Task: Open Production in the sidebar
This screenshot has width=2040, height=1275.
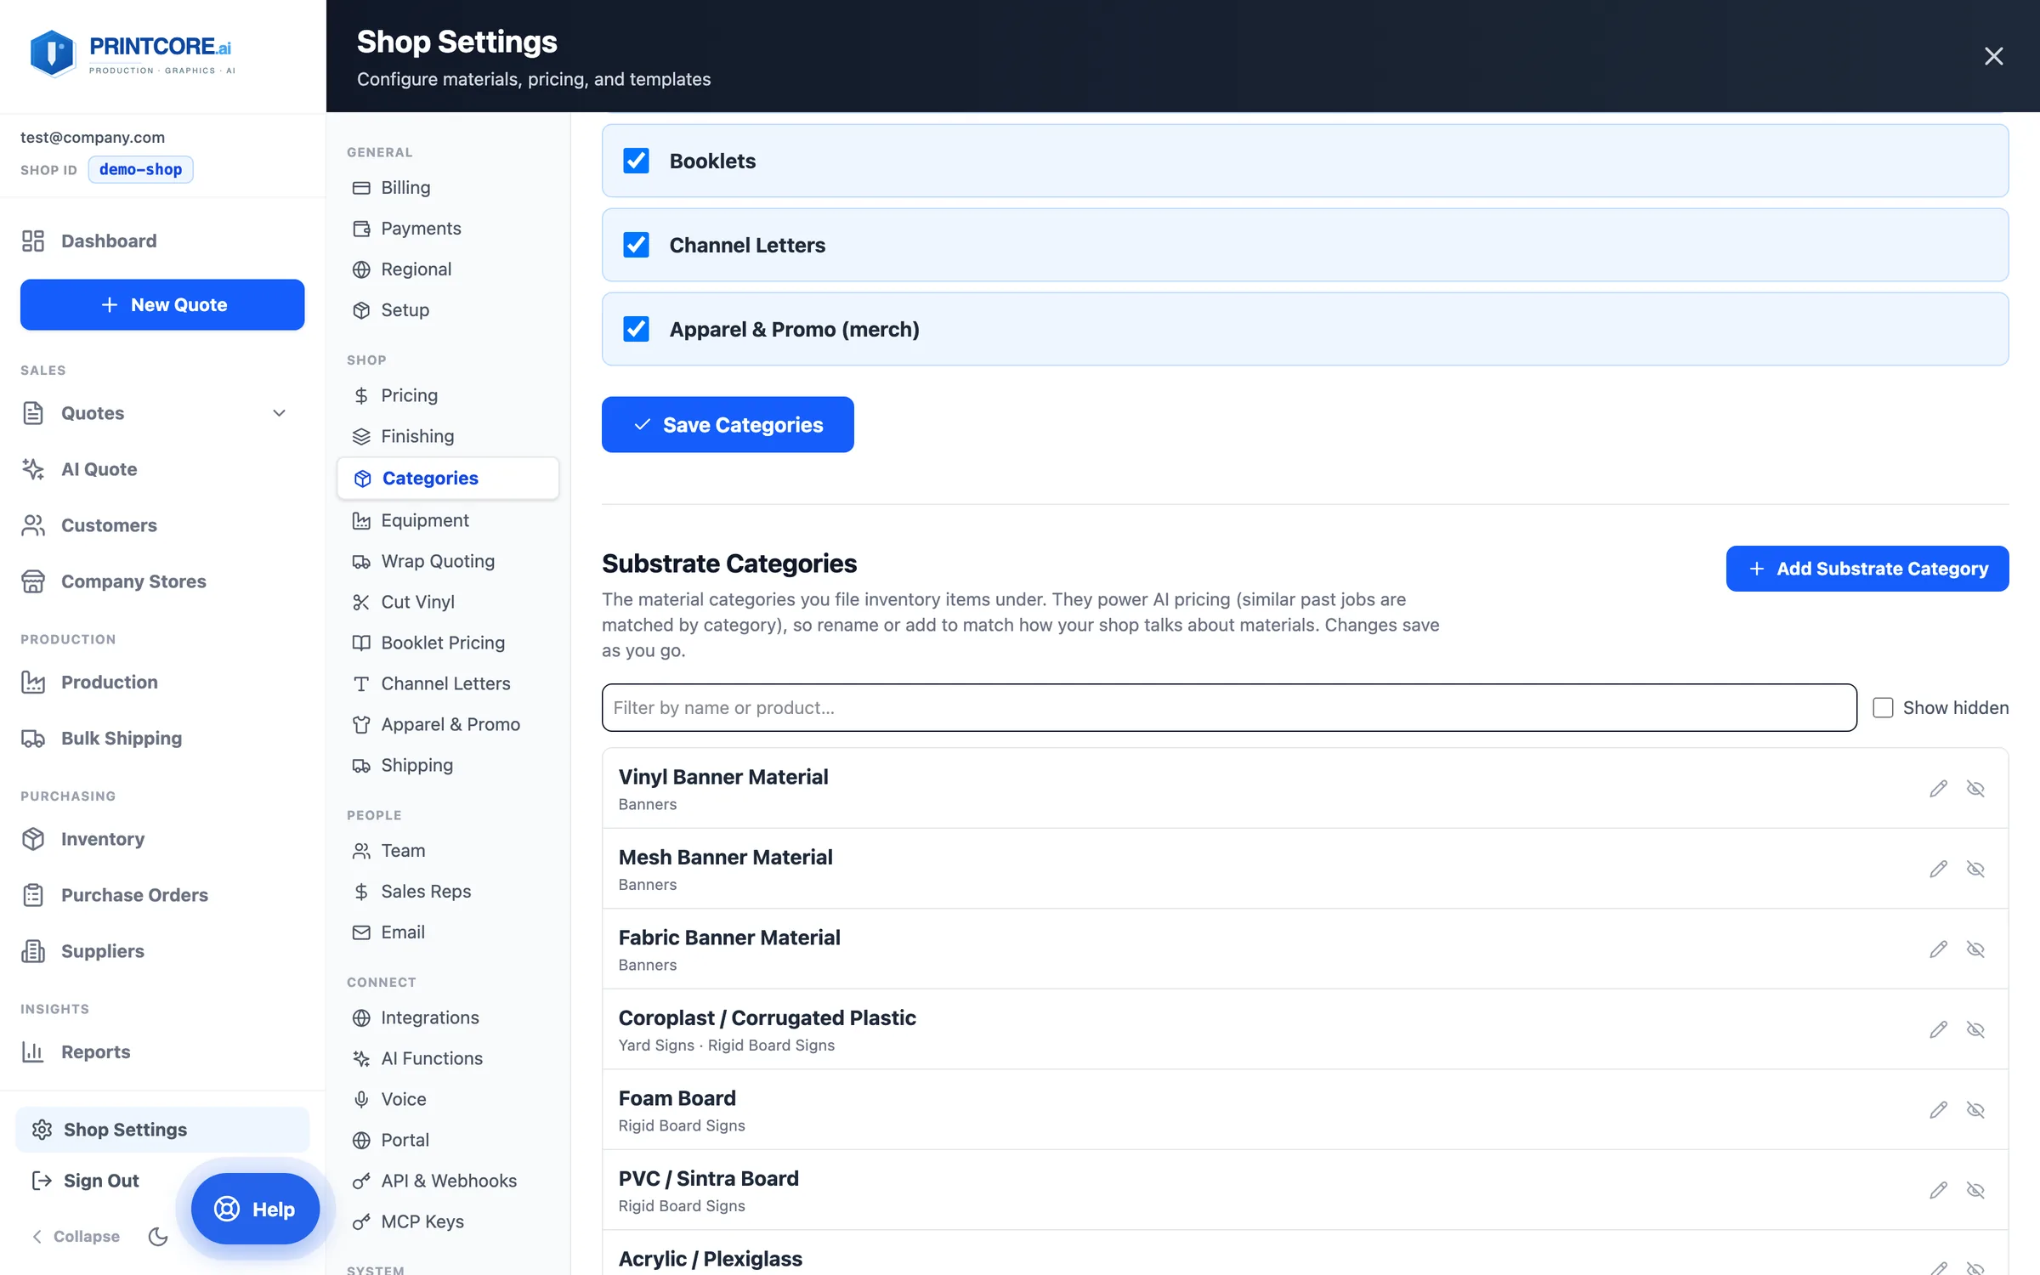Action: pos(162,682)
